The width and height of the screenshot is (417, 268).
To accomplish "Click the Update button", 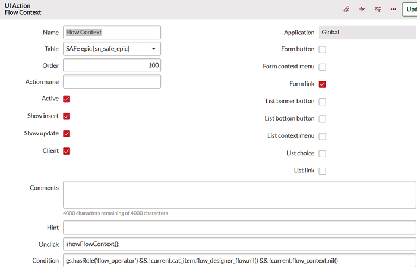I will [x=409, y=10].
